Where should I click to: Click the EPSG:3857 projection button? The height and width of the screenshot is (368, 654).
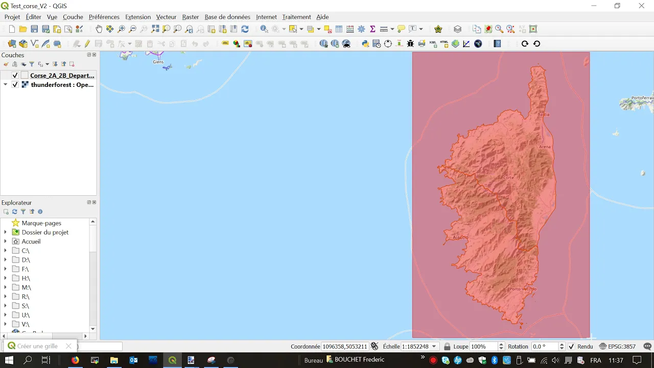point(617,347)
